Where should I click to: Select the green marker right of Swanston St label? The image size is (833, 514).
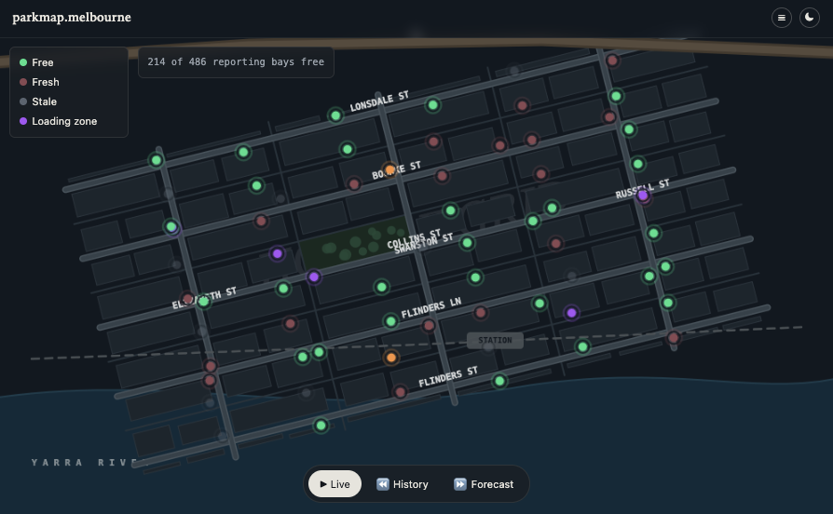pos(467,243)
